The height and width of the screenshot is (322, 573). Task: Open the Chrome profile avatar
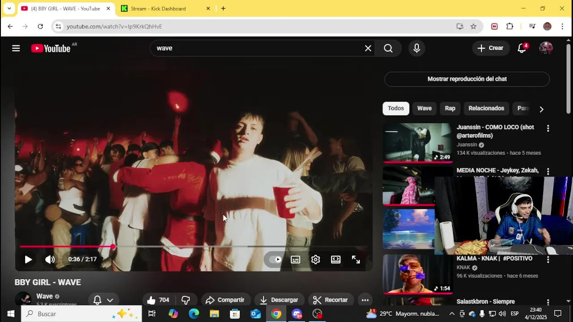click(547, 26)
